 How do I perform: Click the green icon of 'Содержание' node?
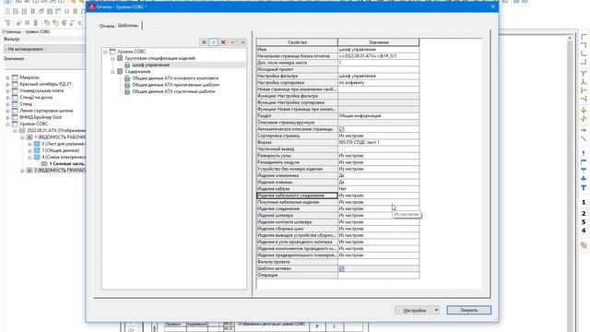point(120,72)
